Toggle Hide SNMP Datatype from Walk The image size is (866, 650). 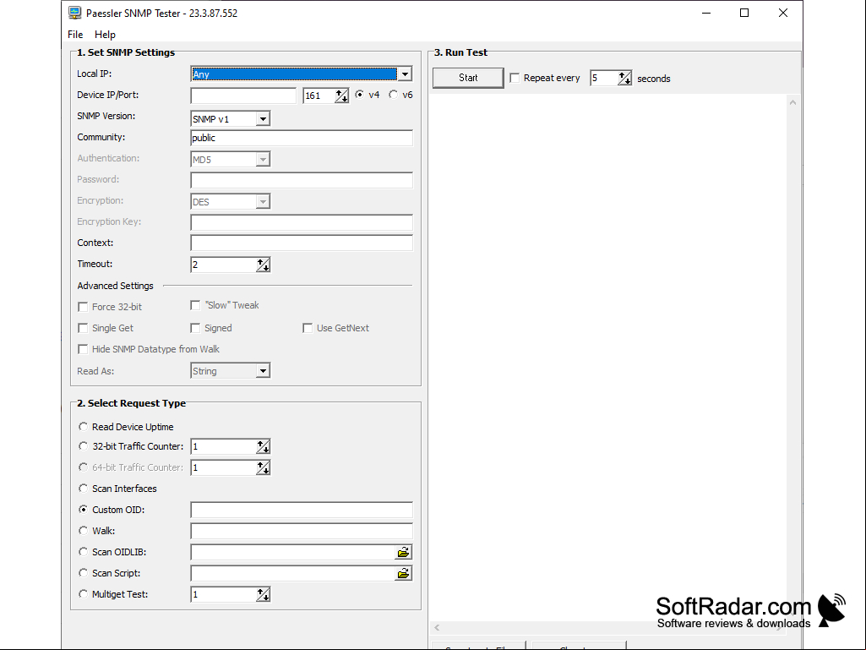[x=83, y=349]
